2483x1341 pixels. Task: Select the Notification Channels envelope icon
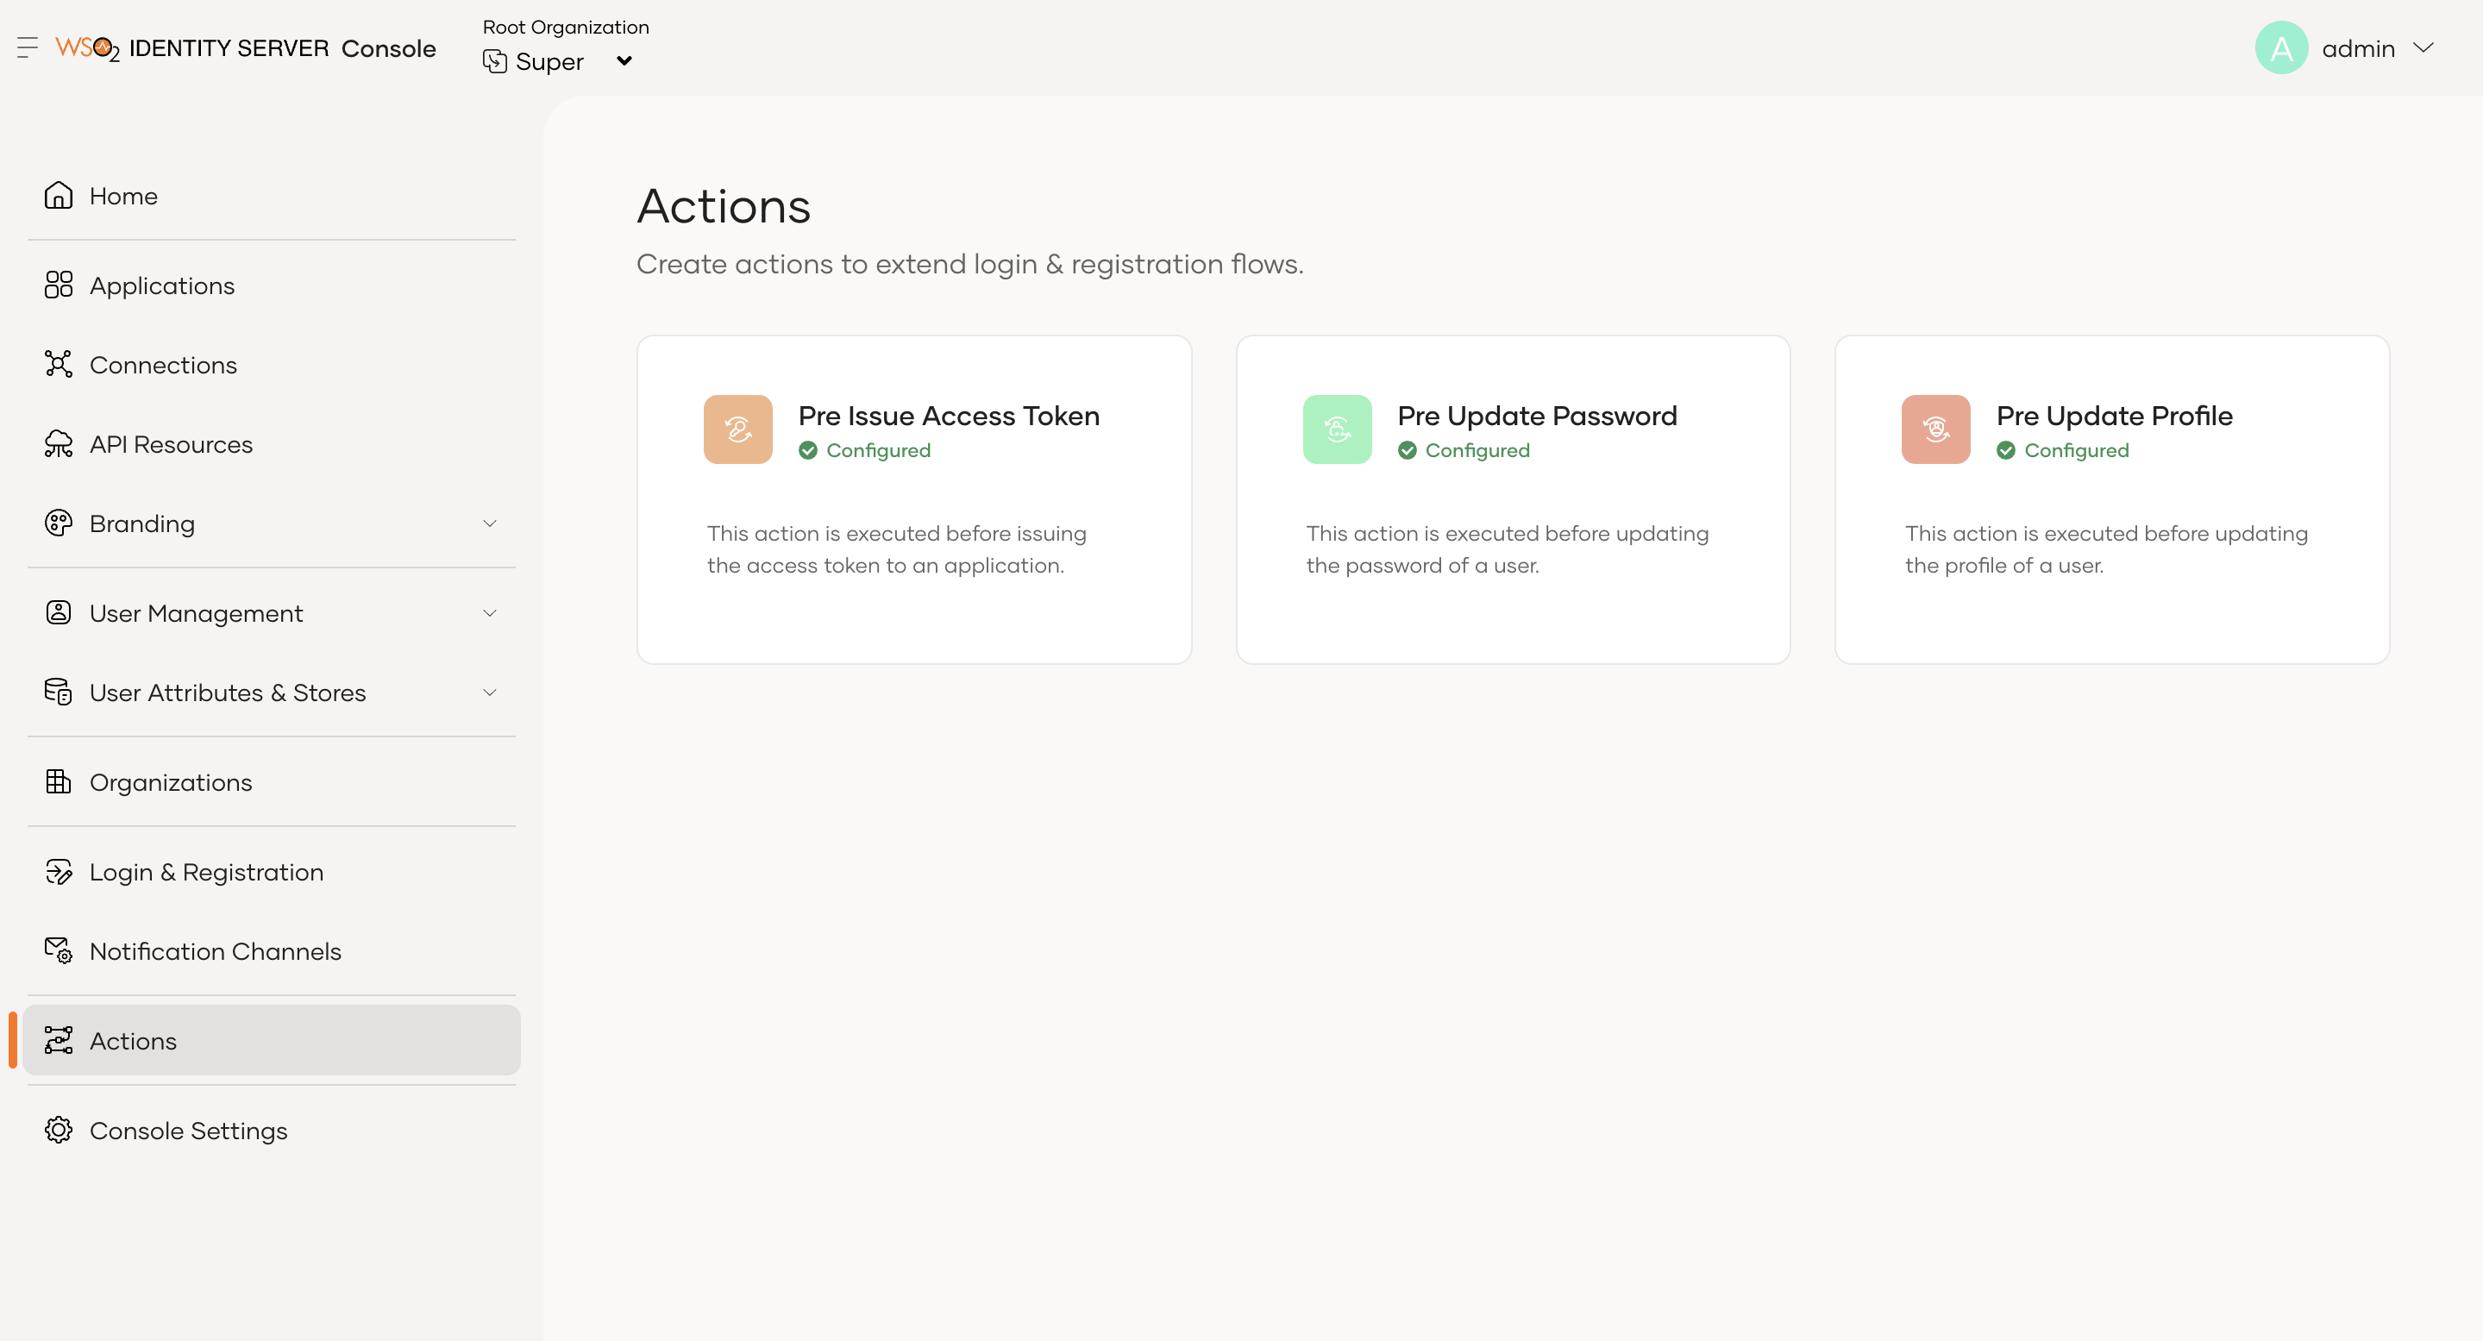click(x=59, y=950)
